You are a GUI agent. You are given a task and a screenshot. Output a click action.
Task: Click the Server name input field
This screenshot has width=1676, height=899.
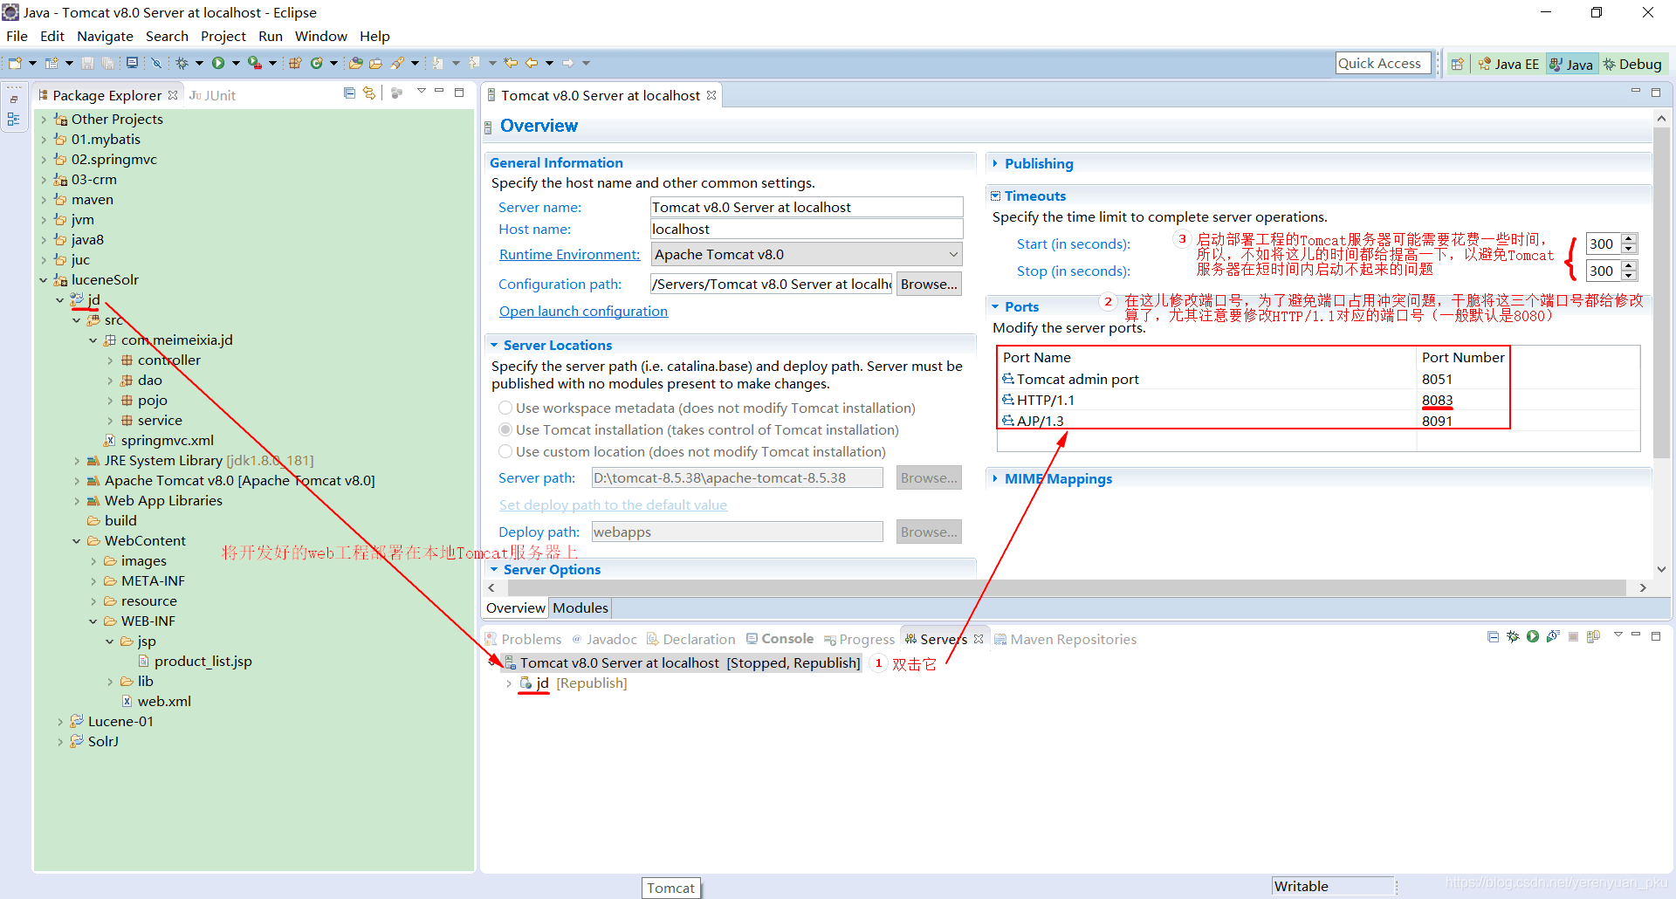click(x=807, y=207)
